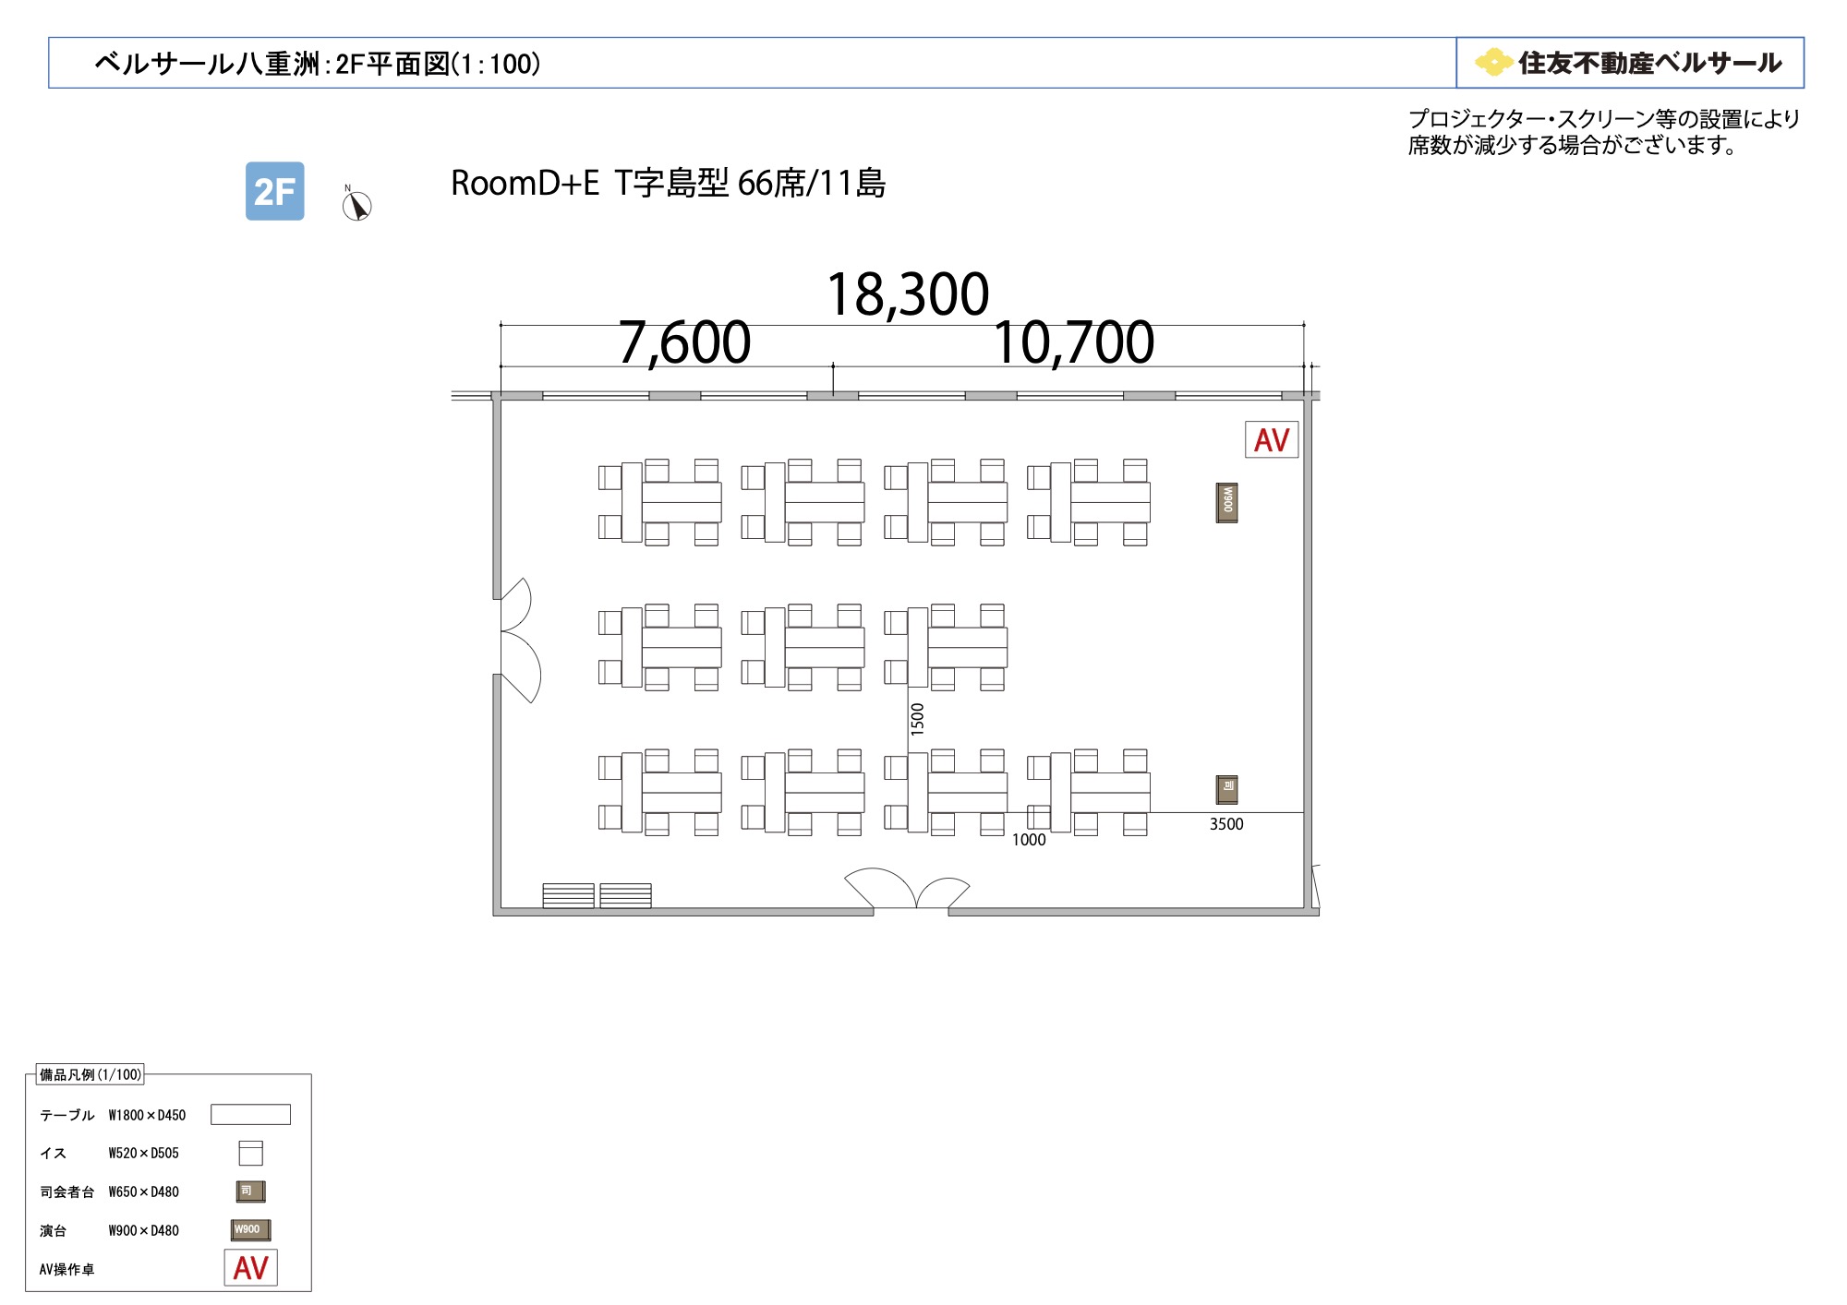1847x1305 pixels.
Task: Click the MC stand inside the room
Action: coord(1226,789)
